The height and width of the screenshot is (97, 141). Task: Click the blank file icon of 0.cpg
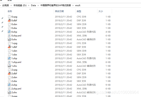[9, 17]
